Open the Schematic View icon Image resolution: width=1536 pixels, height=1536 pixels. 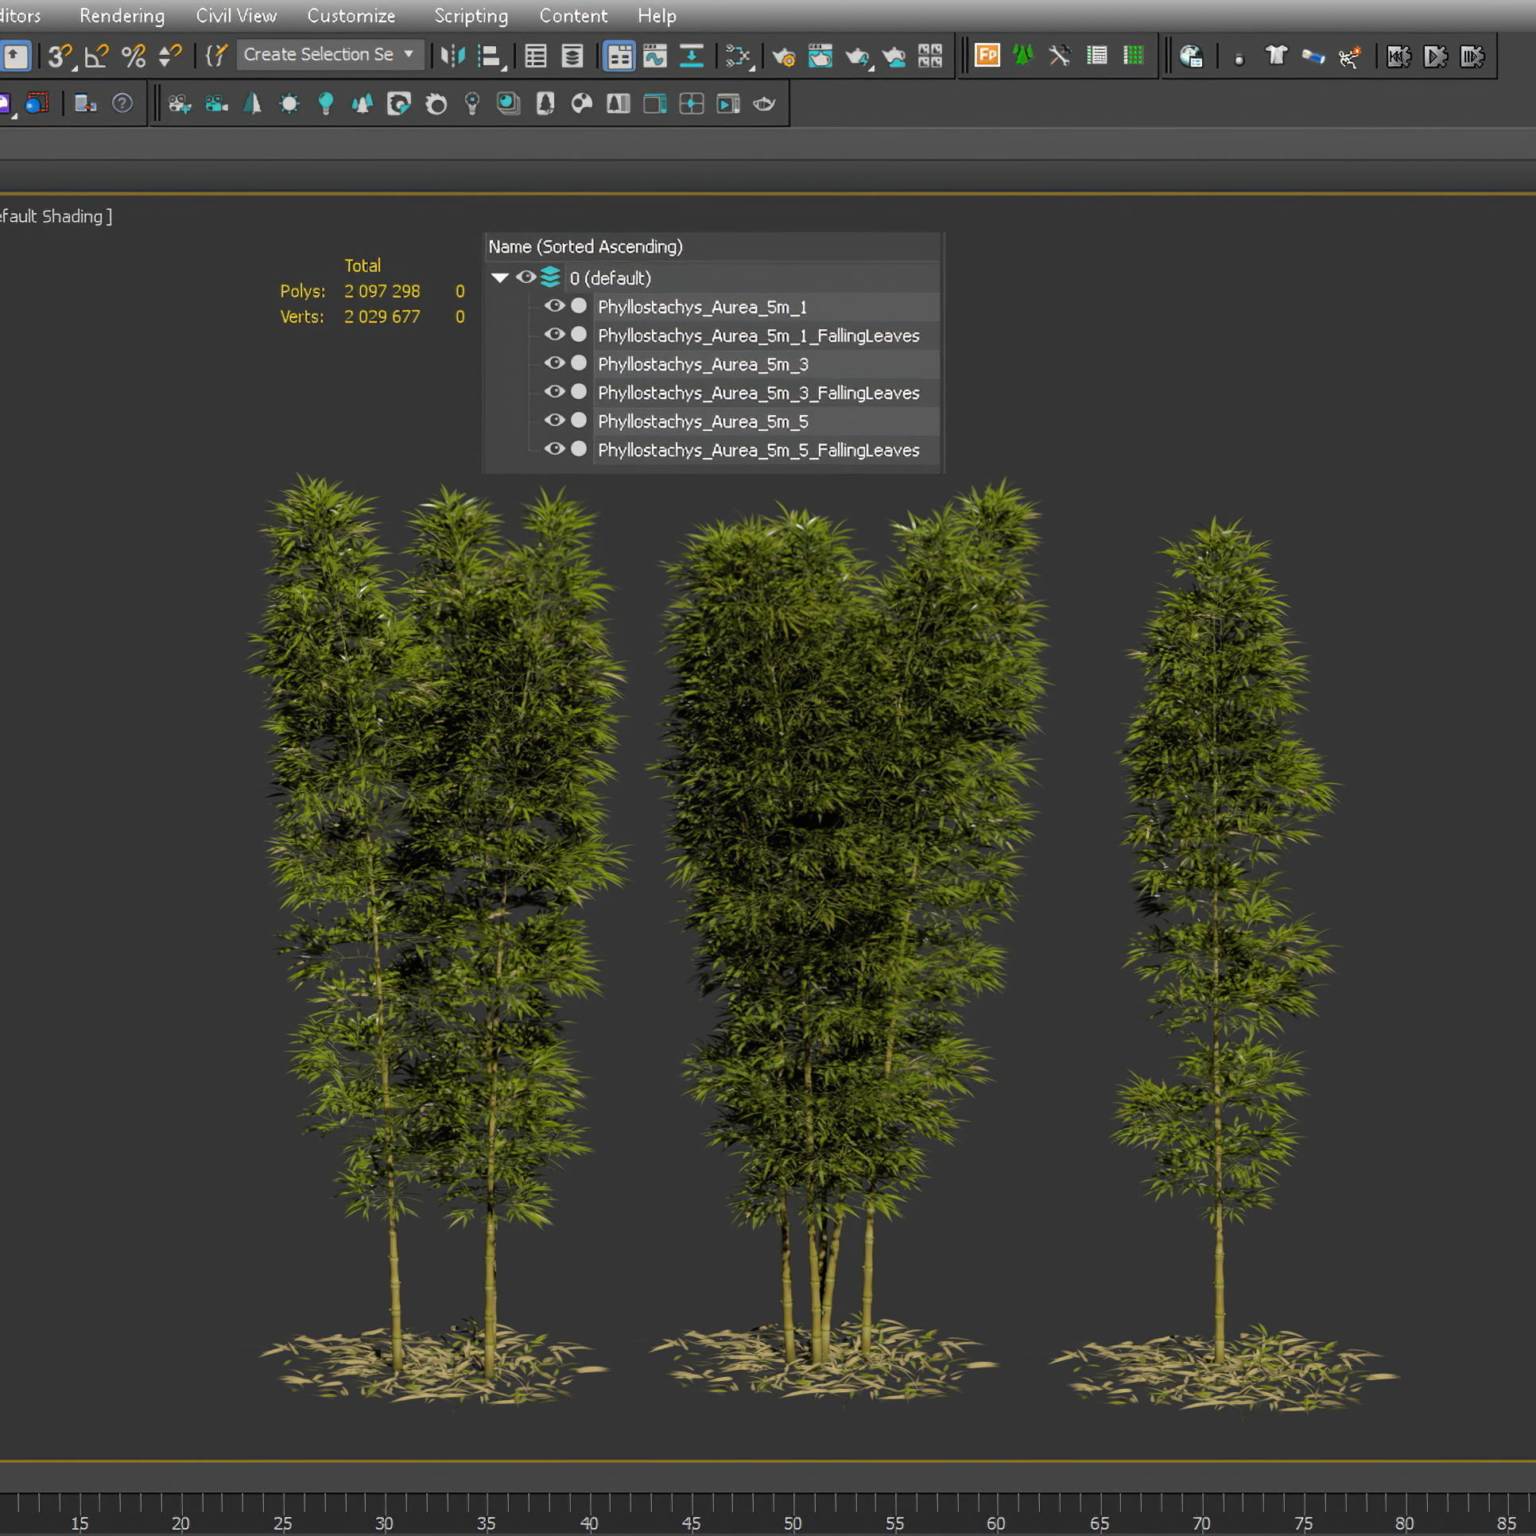[x=692, y=56]
